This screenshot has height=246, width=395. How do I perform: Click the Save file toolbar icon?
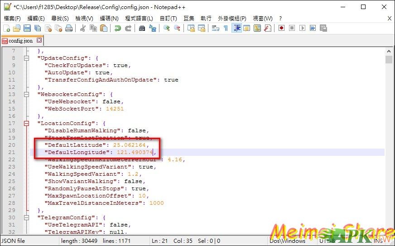point(27,28)
